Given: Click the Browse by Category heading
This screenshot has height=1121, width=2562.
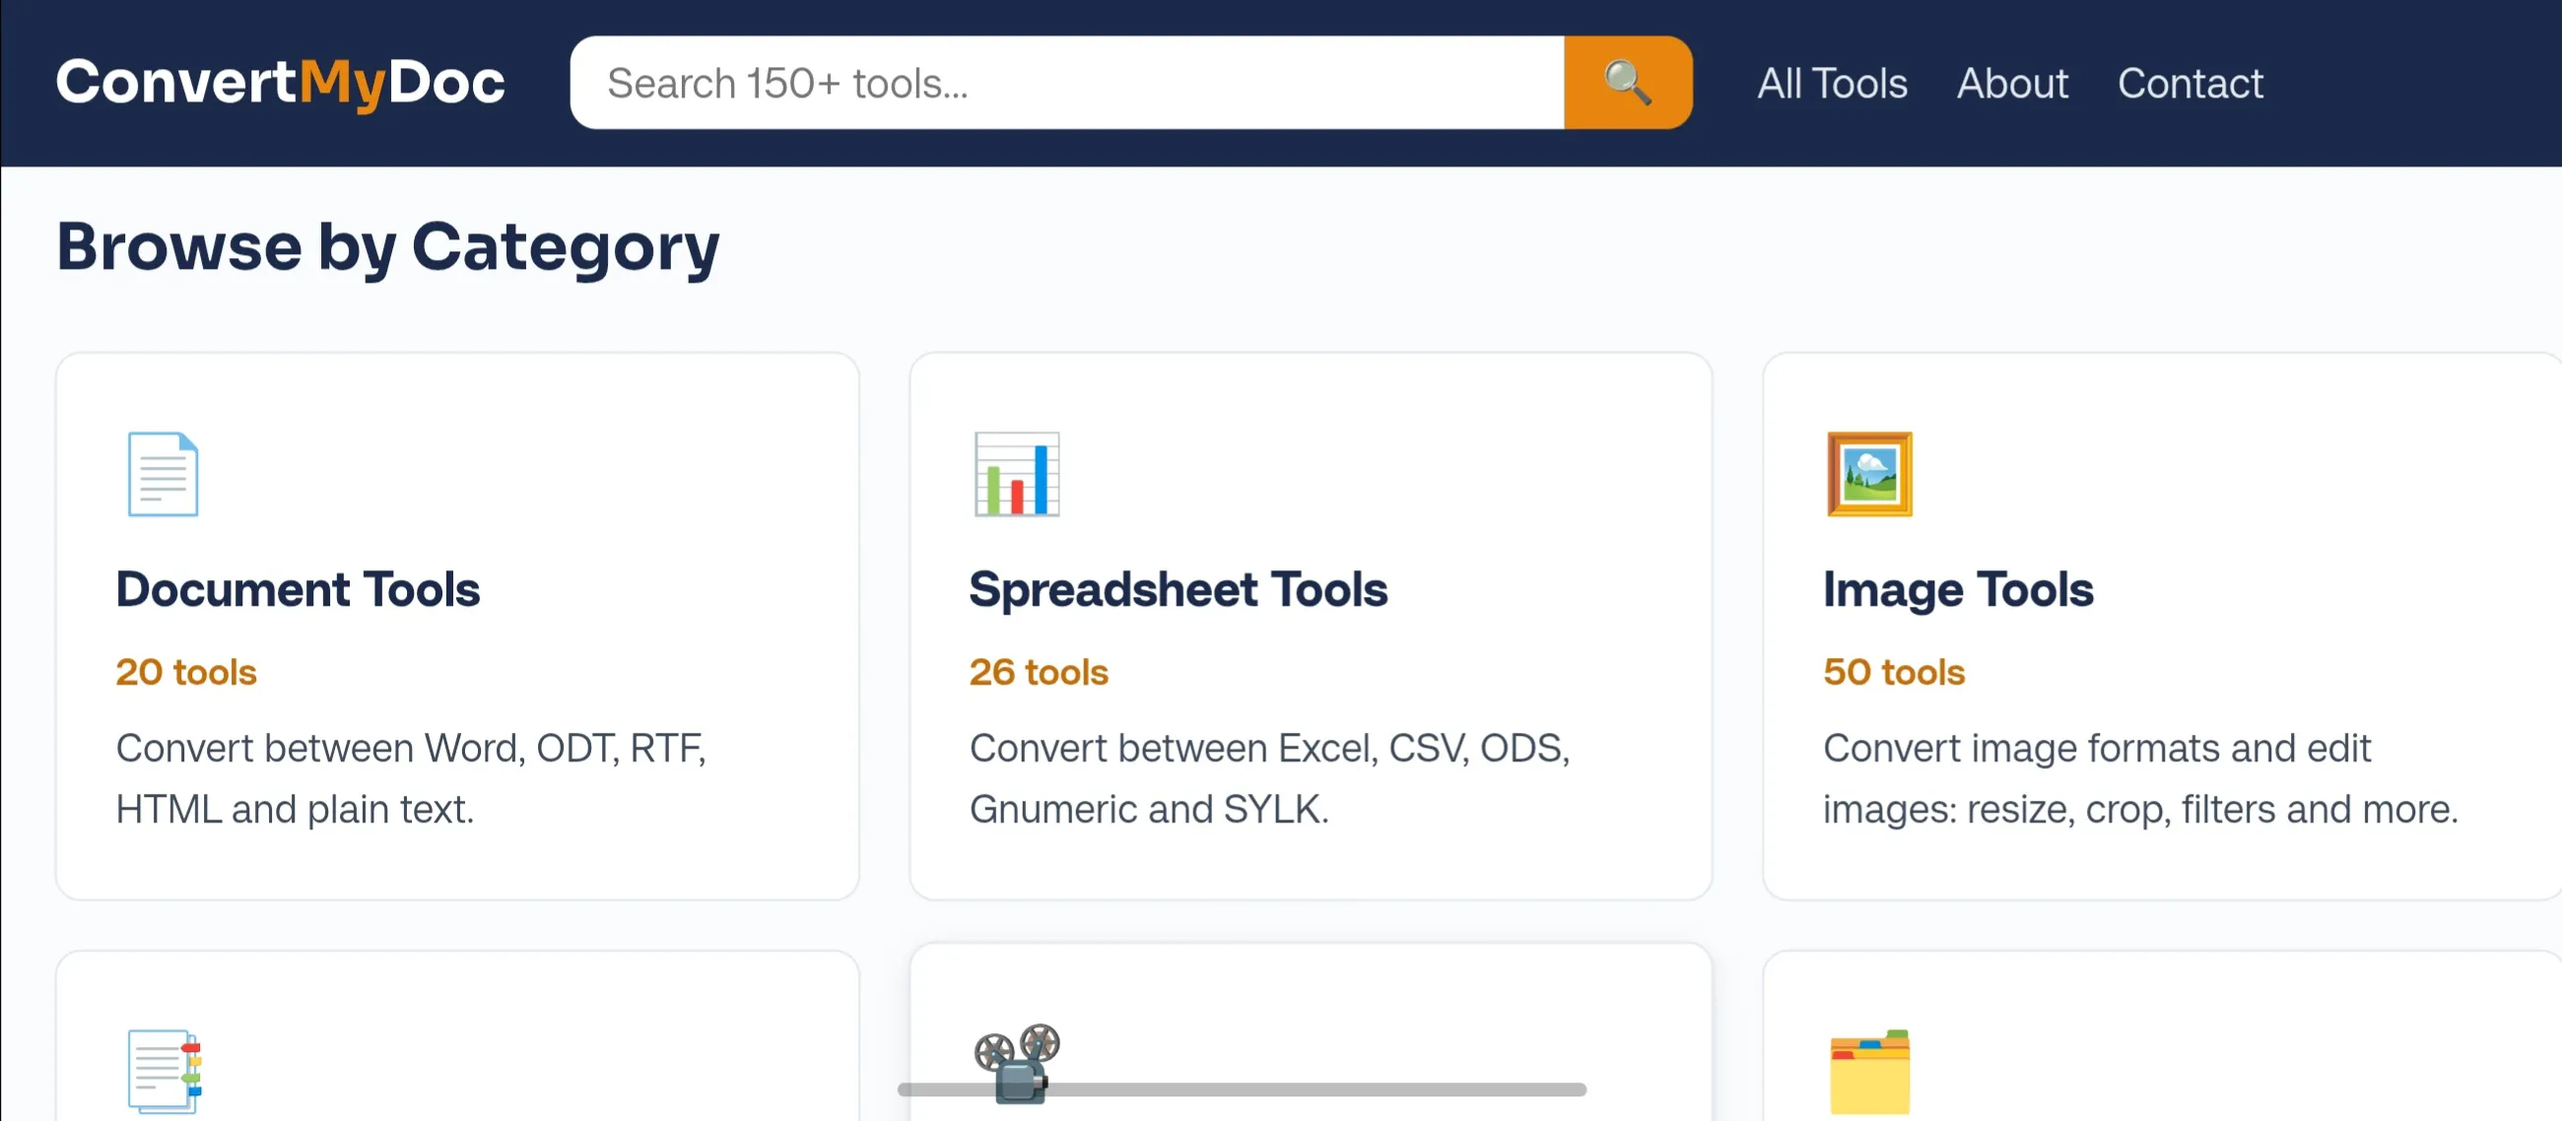Looking at the screenshot, I should click(388, 246).
